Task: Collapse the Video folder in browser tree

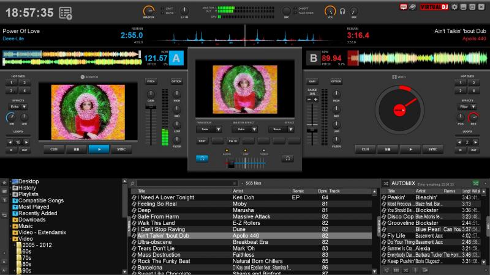Action: coord(10,239)
